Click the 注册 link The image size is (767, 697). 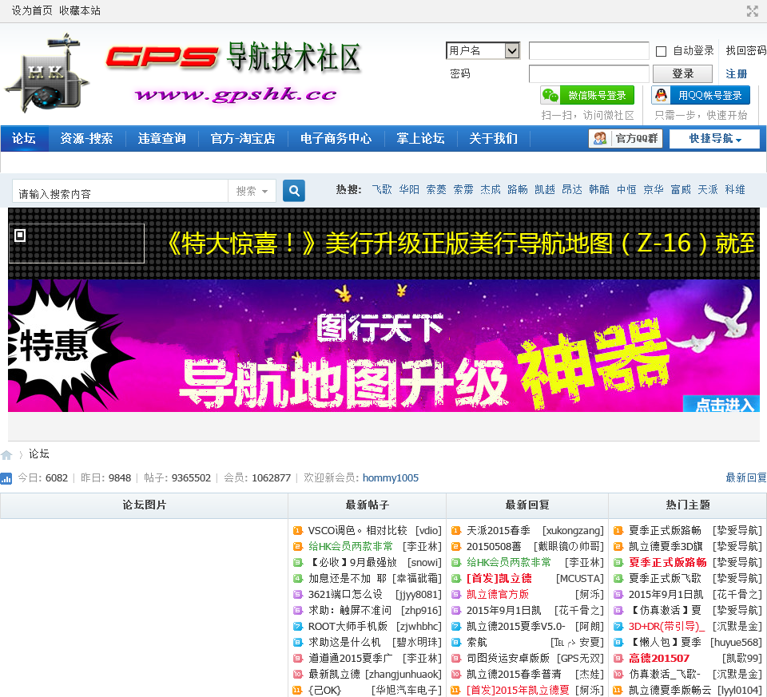[736, 73]
